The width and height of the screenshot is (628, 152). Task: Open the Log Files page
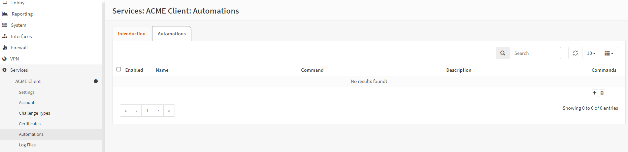pos(27,145)
